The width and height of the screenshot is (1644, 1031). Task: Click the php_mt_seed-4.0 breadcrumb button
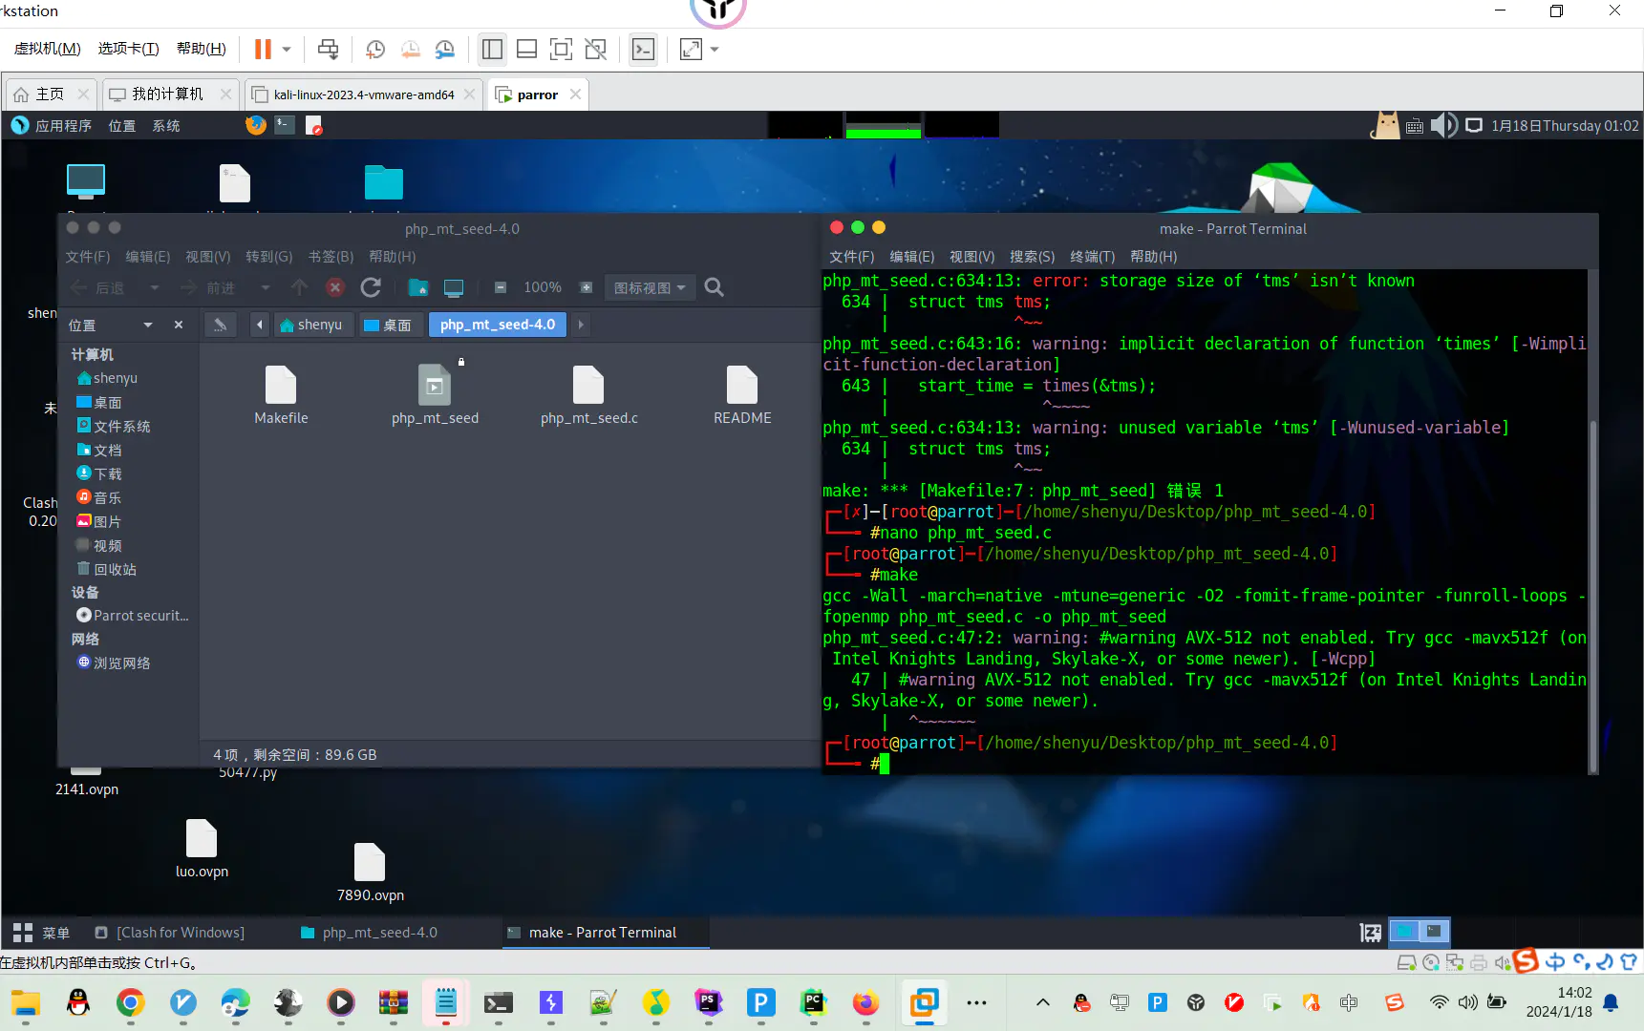tap(498, 325)
